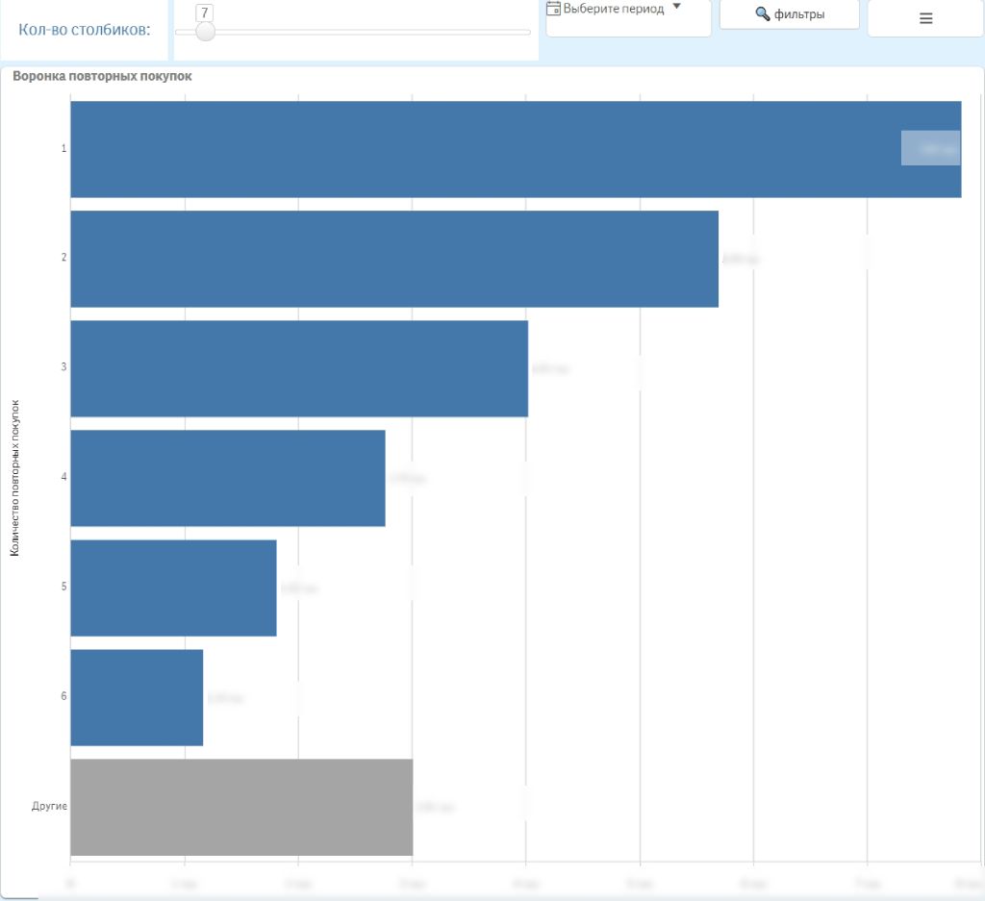
Task: Open the hamburger menu
Action: point(925,18)
